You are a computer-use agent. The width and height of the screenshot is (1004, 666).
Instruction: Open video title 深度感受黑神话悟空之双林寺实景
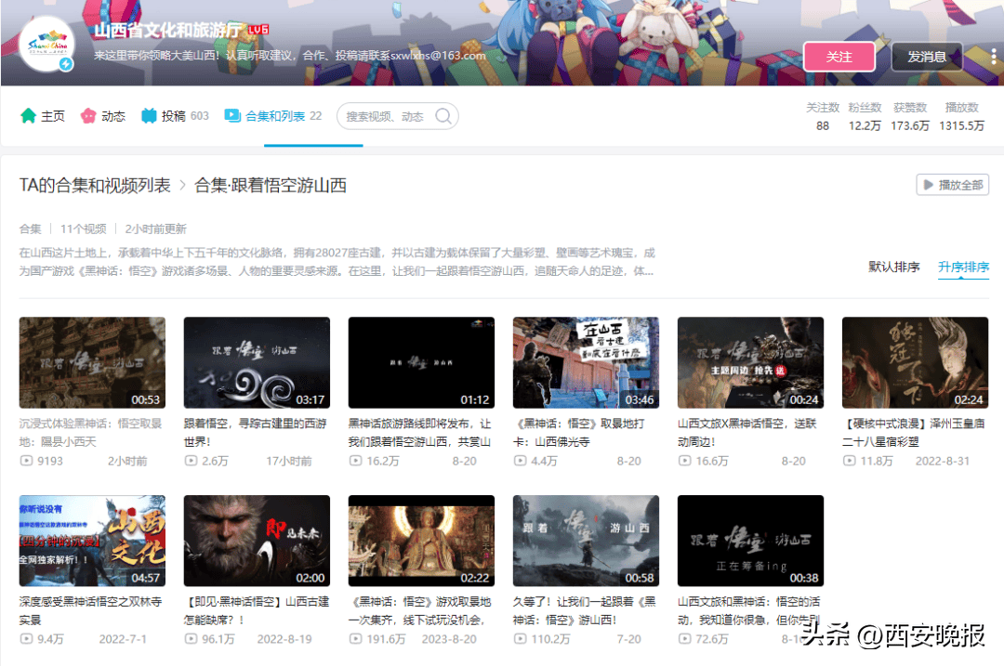91,610
